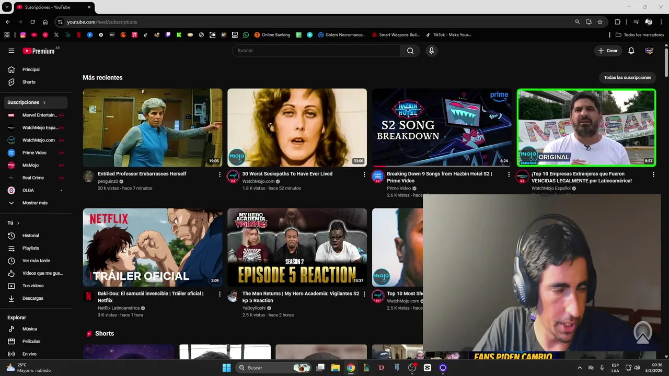Open Todos los marcadores folder
Screen dimensions: 669x376
(640, 35)
